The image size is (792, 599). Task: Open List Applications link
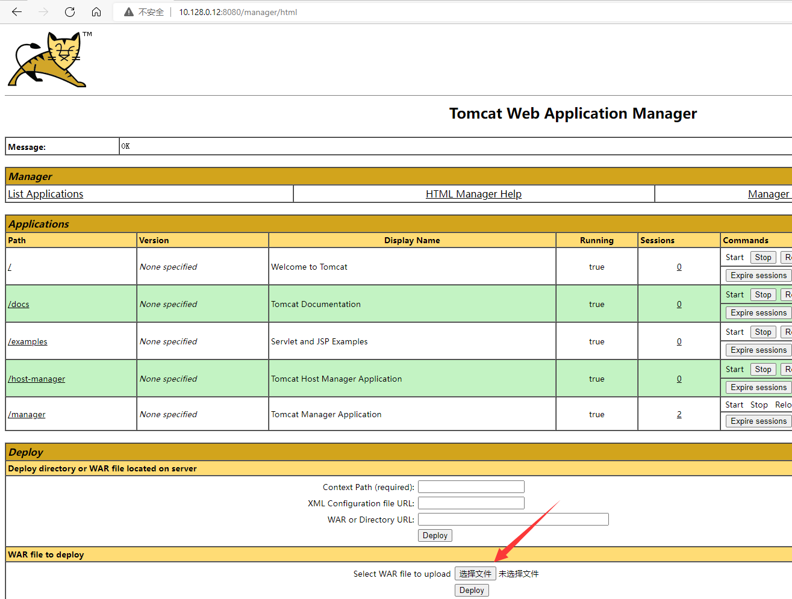tap(46, 194)
